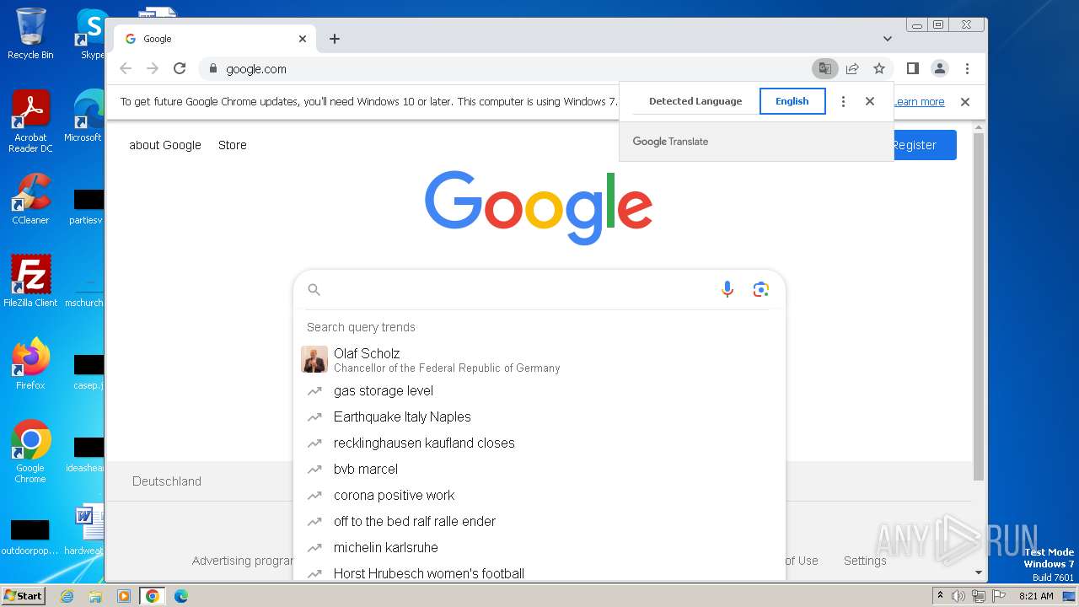1079x607 pixels.
Task: Select the English translate tab
Action: click(x=792, y=101)
